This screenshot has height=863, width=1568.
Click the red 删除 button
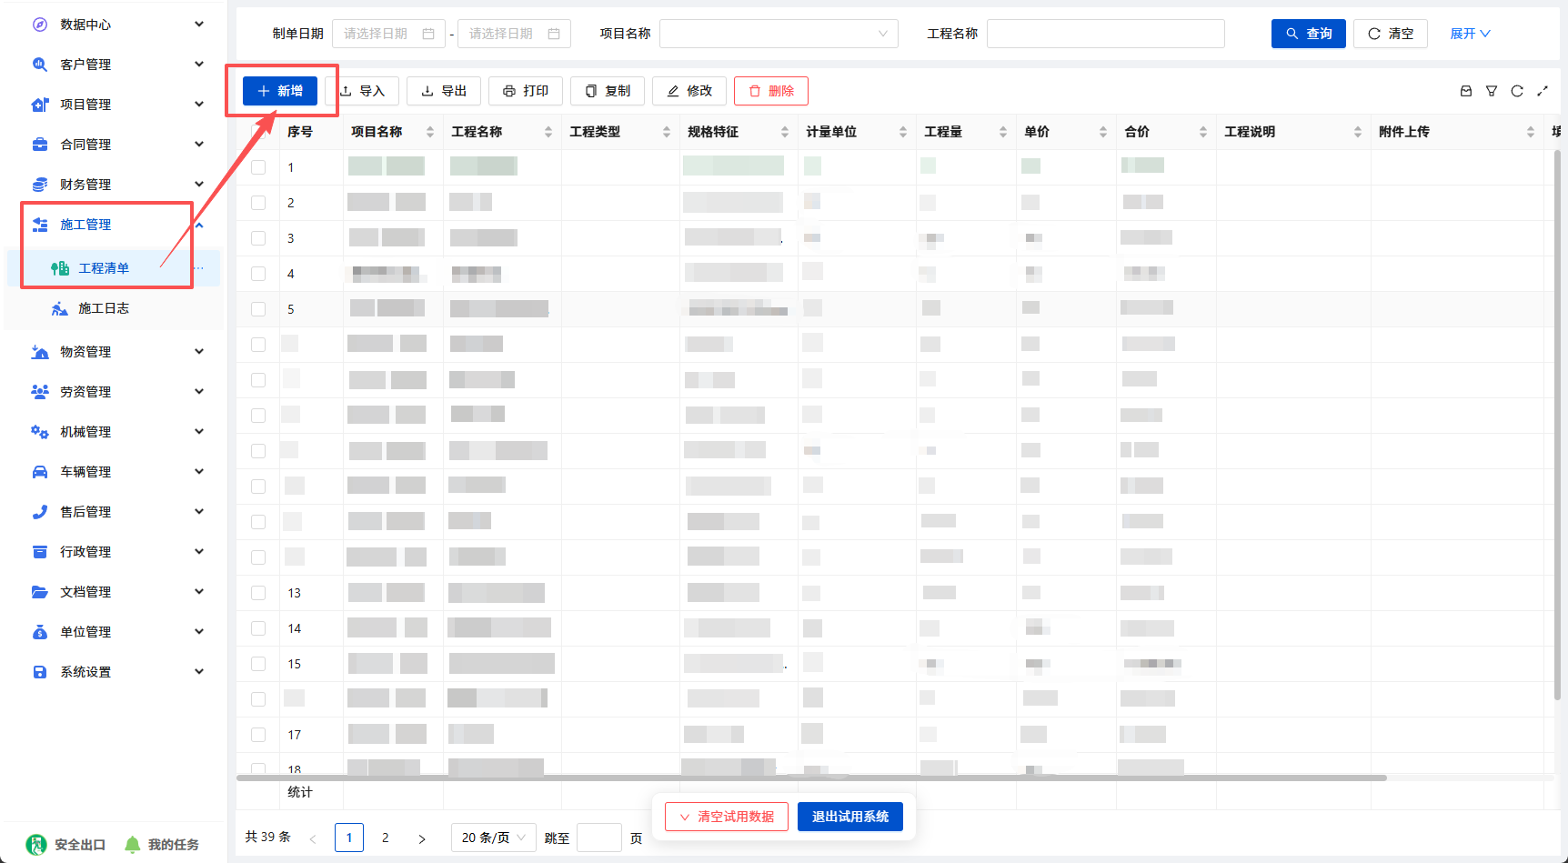click(x=771, y=91)
